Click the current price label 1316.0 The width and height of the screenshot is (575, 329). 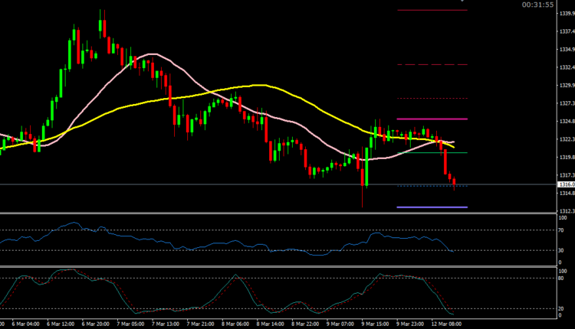[x=567, y=184]
